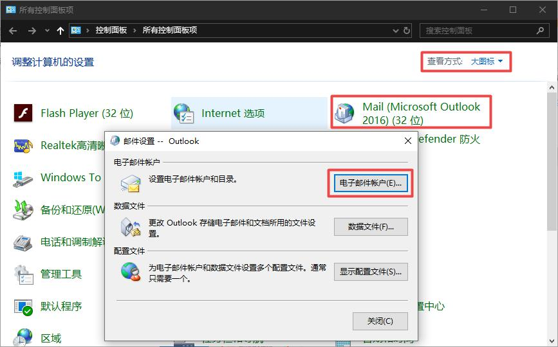Open the 区域 globe icon
This screenshot has height=347, width=558.
pyautogui.click(x=24, y=337)
